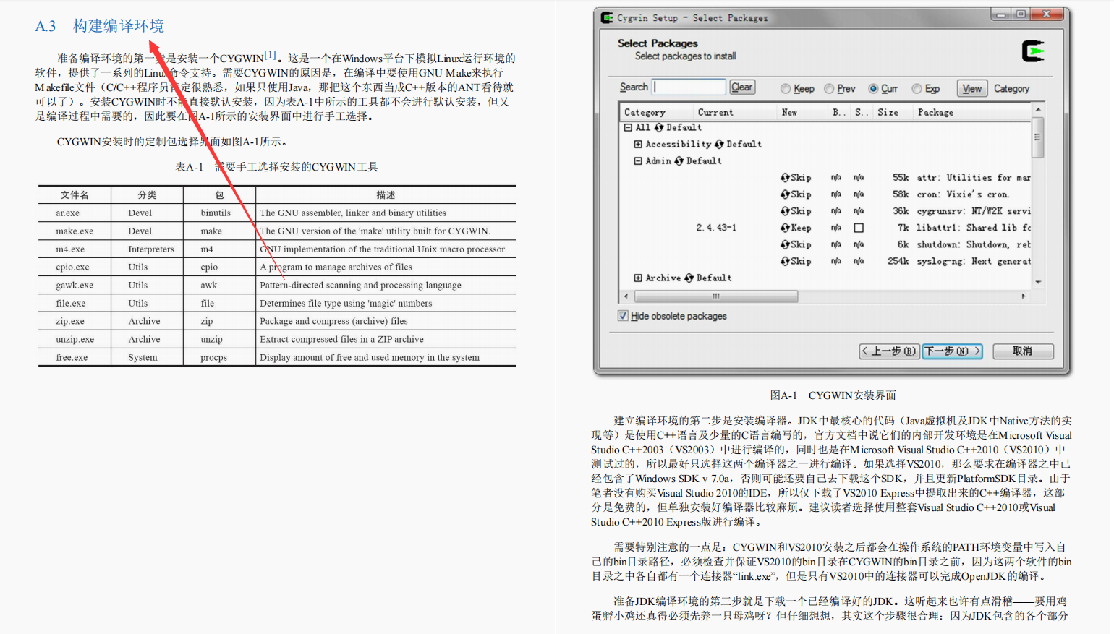Click the package list scroll up arrow
The height and width of the screenshot is (634, 1114).
(x=1038, y=110)
